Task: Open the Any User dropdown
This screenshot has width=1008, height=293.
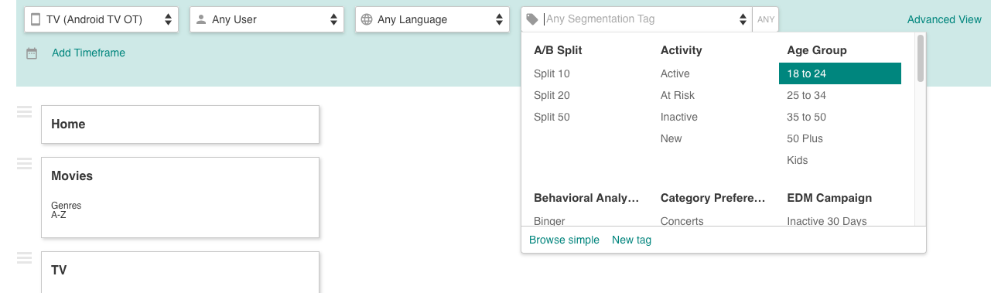Action: (267, 19)
